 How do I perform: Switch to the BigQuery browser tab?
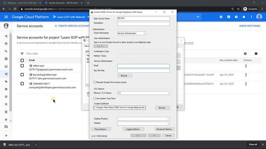tap(22, 3)
